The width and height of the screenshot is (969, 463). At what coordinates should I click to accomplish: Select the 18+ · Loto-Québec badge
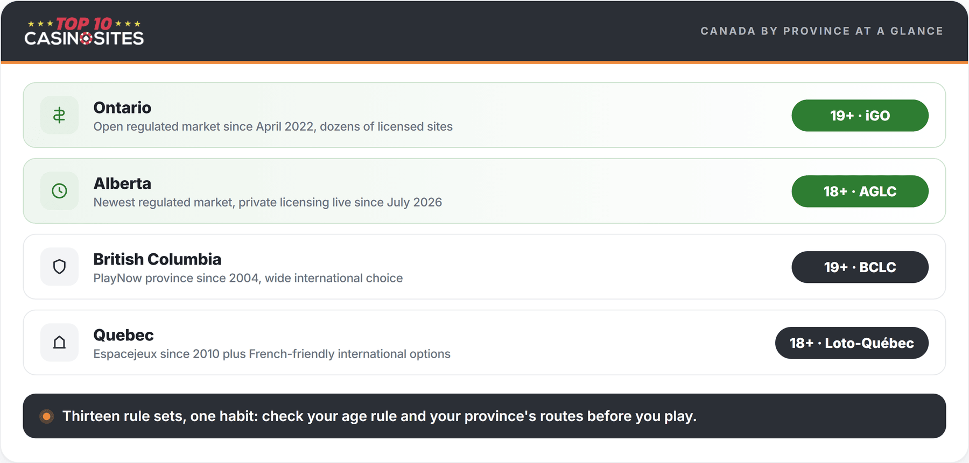coord(852,343)
